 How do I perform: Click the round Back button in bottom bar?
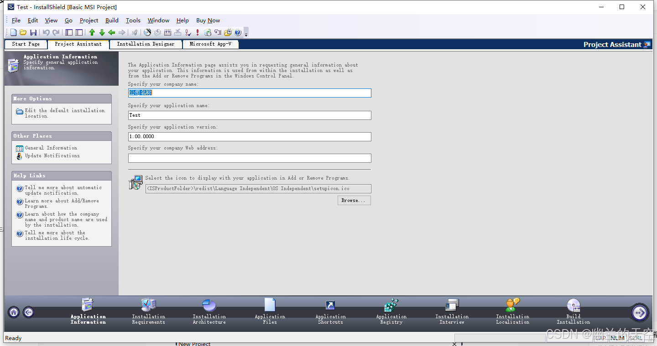pyautogui.click(x=28, y=312)
